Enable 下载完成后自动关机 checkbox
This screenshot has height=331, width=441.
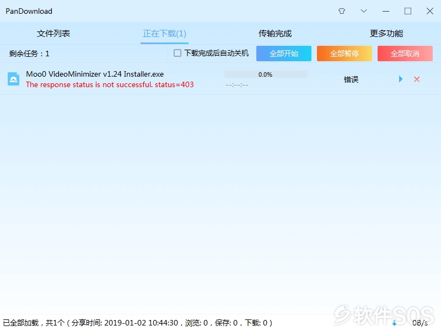click(178, 53)
